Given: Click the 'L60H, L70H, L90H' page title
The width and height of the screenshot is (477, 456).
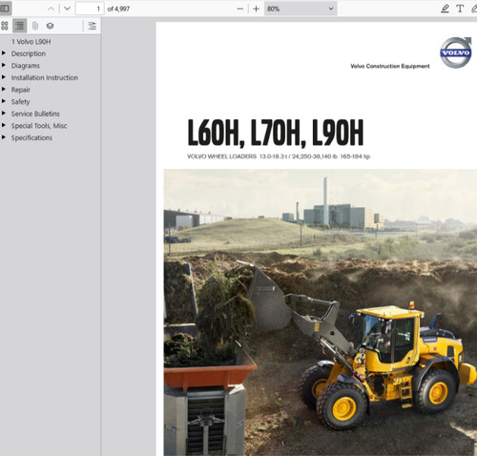Looking at the screenshot, I should coord(276,133).
